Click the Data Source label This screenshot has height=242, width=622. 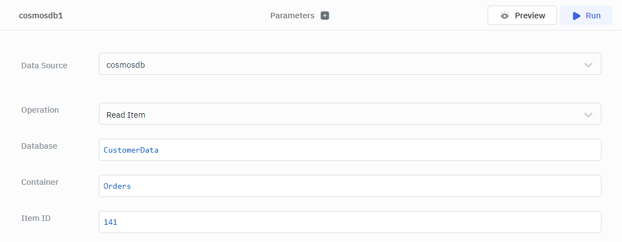(x=44, y=65)
